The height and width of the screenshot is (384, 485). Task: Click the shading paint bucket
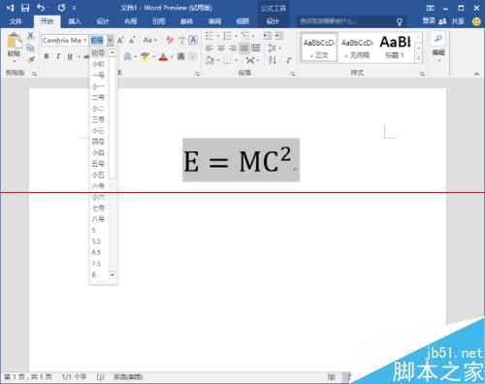[x=210, y=59]
